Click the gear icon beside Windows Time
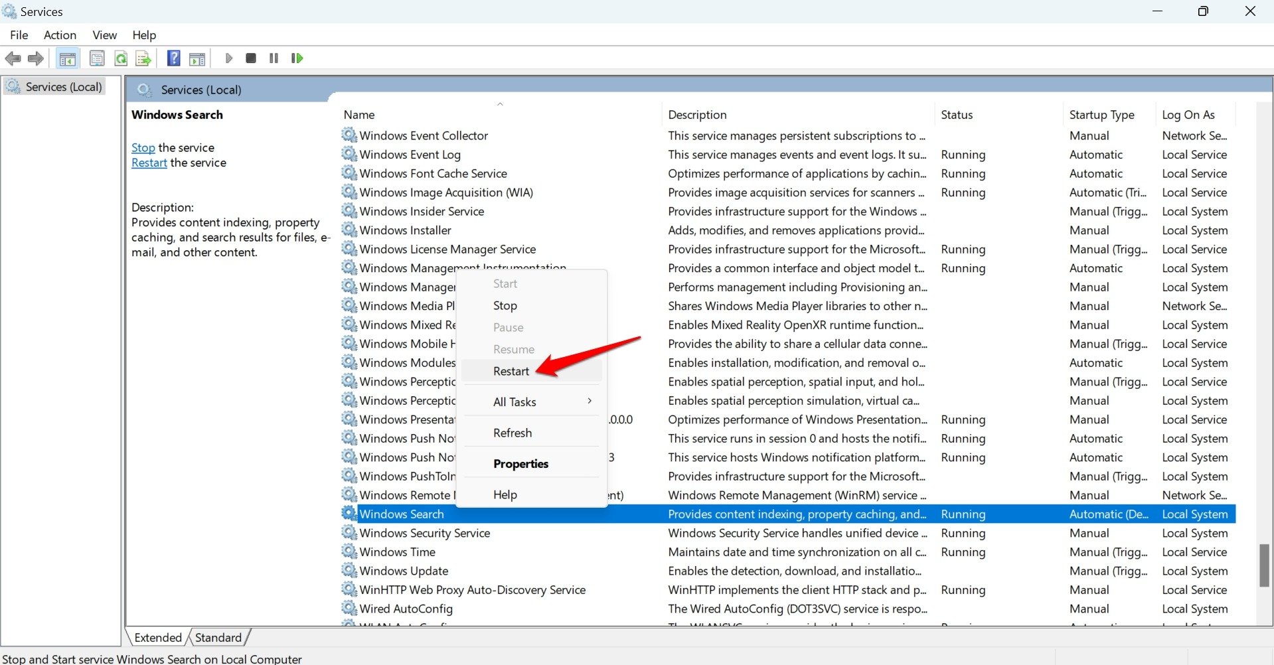Viewport: 1274px width, 665px height. tap(349, 552)
